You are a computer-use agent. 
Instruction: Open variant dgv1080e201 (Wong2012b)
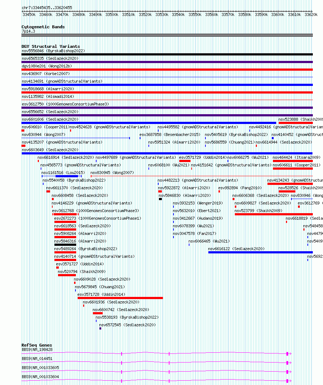click(x=47, y=66)
